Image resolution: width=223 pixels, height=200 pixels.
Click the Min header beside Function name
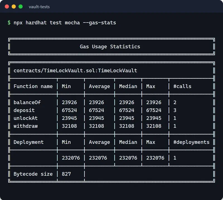coord(66,86)
